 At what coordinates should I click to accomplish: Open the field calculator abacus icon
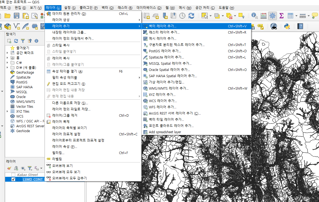tap(264, 16)
